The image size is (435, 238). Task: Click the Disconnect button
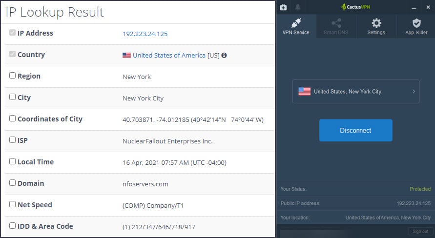pos(355,130)
